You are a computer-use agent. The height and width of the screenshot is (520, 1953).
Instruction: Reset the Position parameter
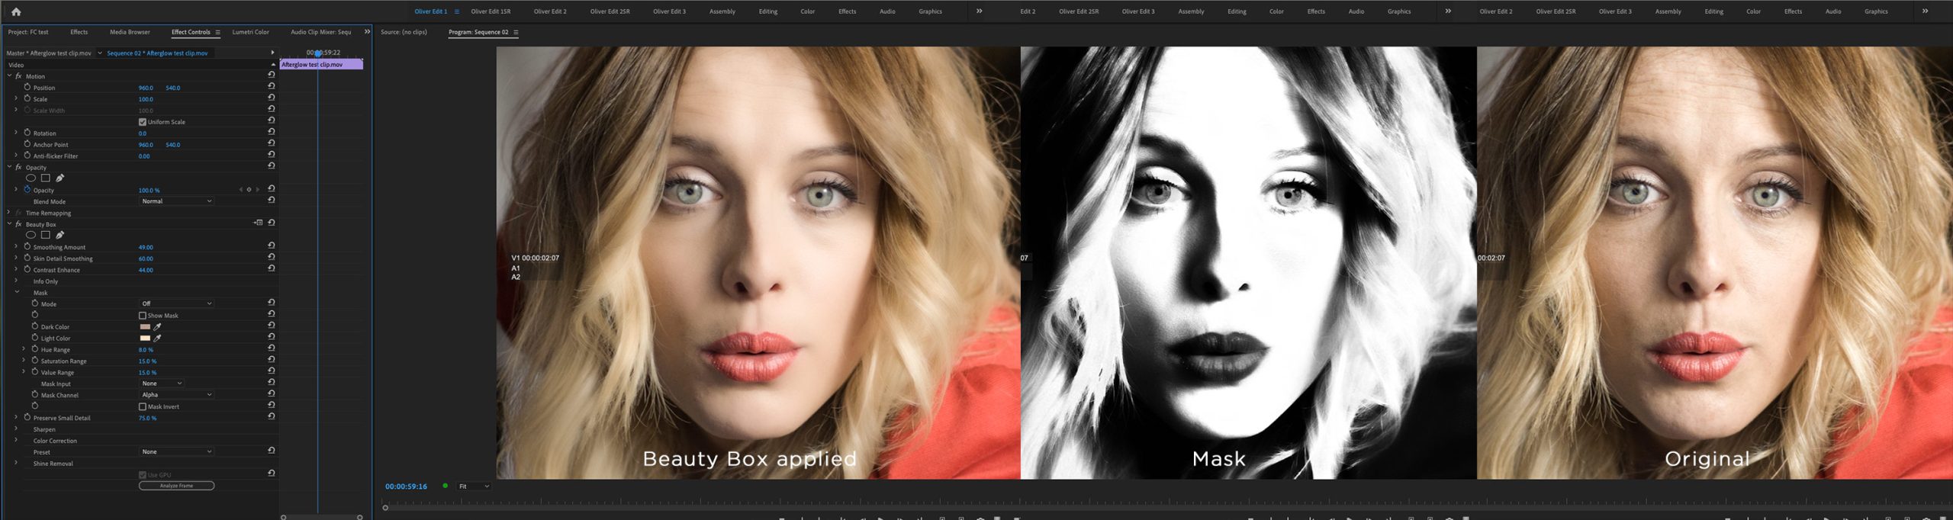tap(271, 87)
